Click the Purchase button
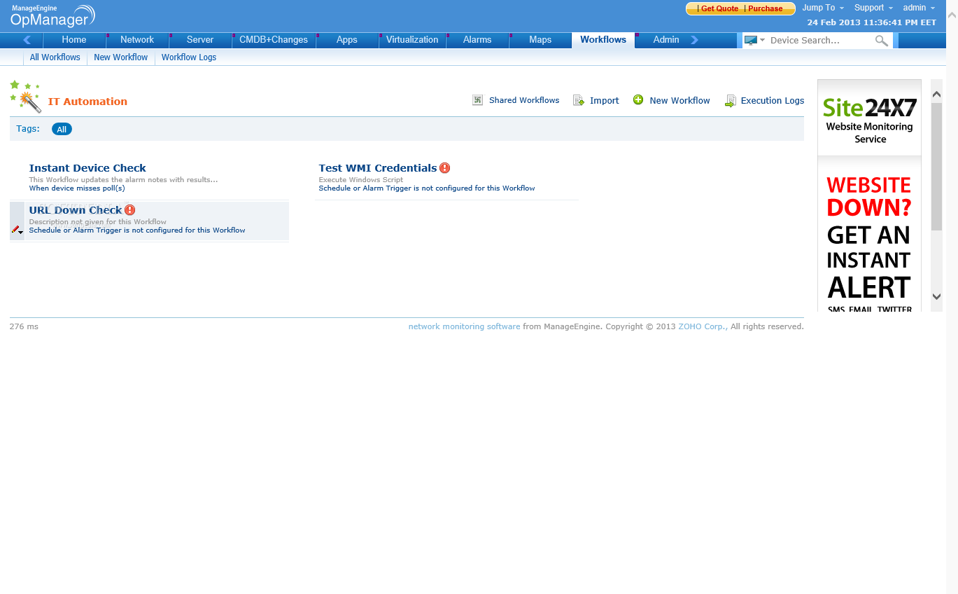958x594 pixels. (x=766, y=8)
